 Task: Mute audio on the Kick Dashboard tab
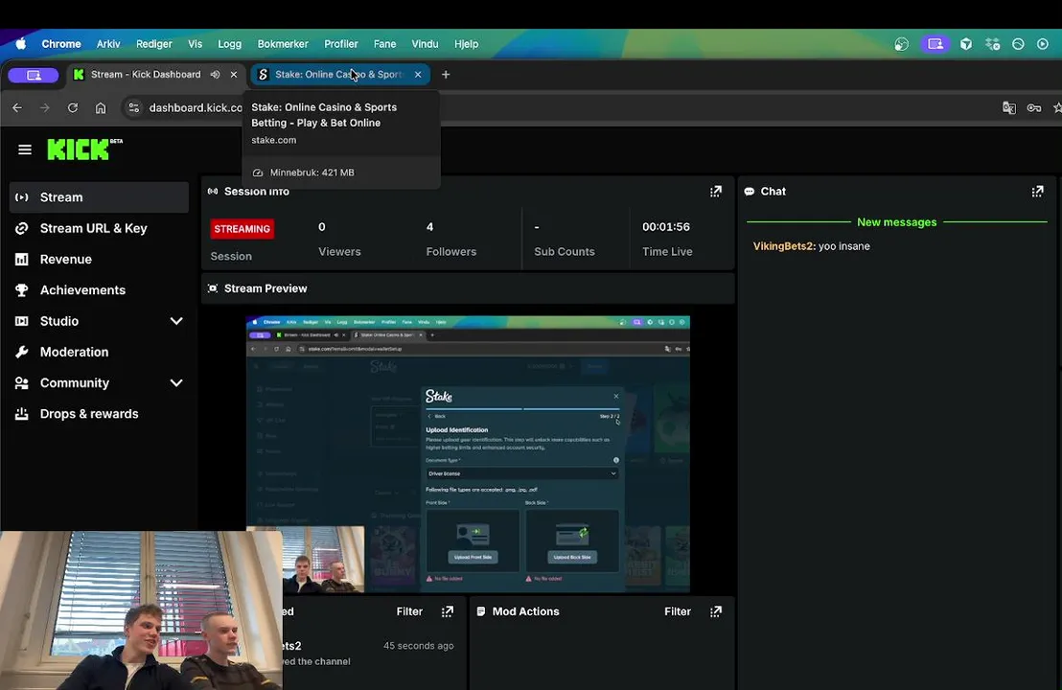point(215,75)
